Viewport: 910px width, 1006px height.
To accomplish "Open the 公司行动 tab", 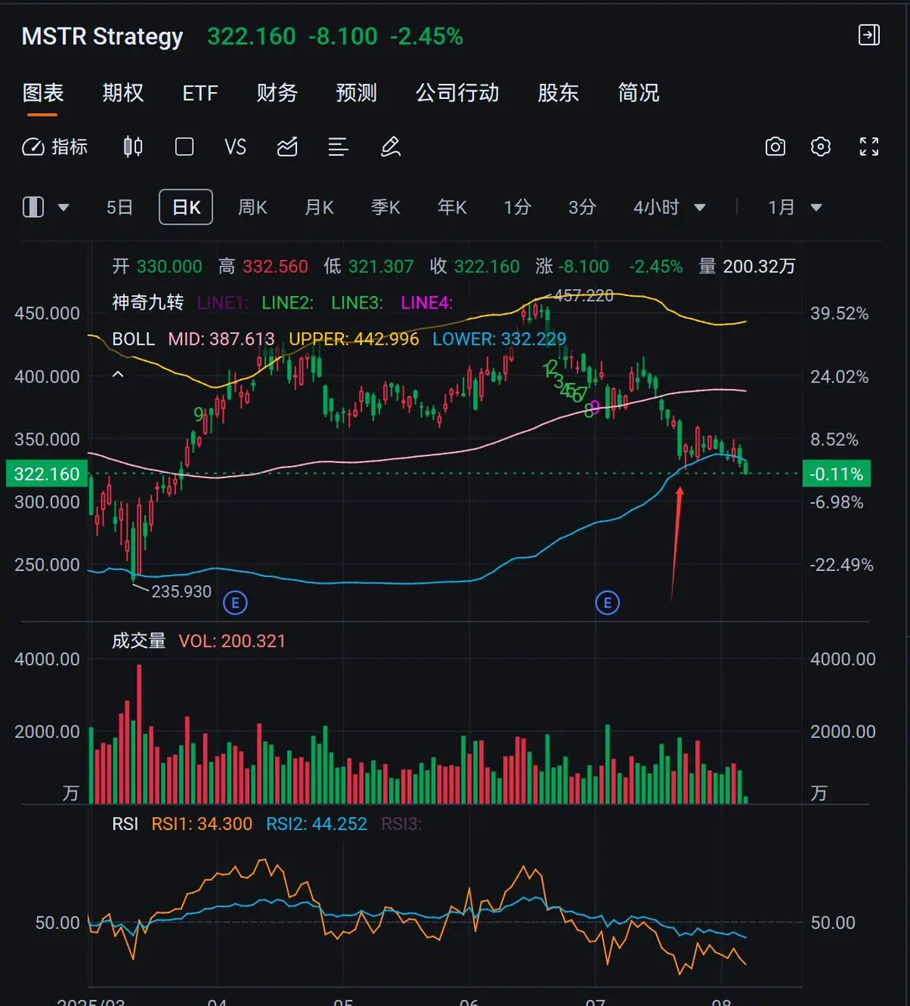I will coord(457,93).
